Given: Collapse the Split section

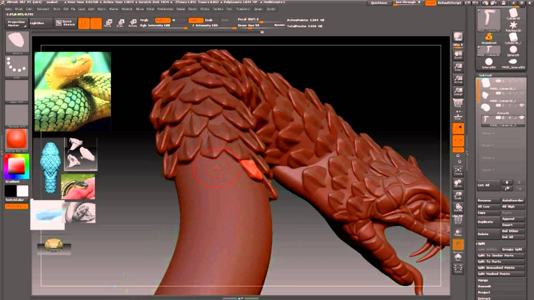Looking at the screenshot, I should point(481,243).
